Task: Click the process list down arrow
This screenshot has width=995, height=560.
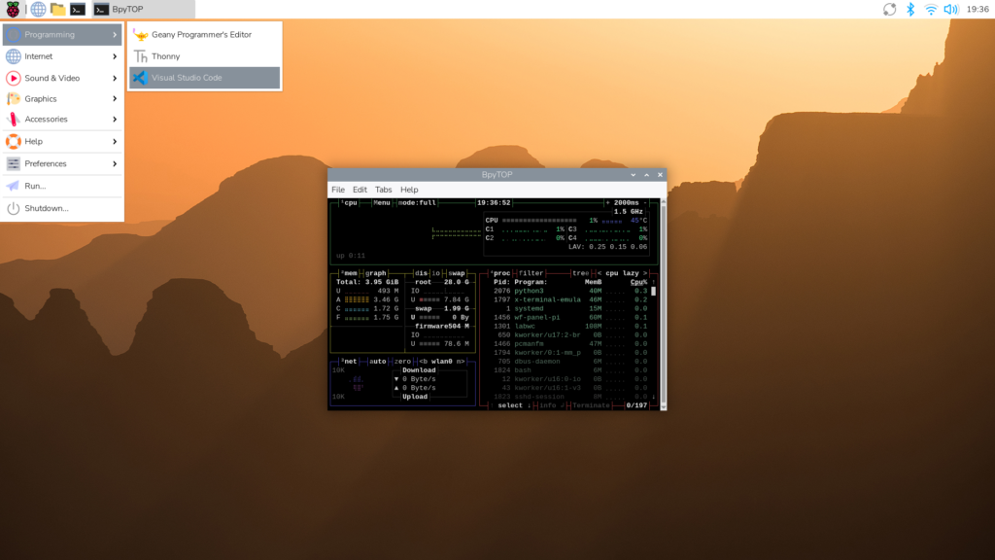Action: click(x=654, y=397)
